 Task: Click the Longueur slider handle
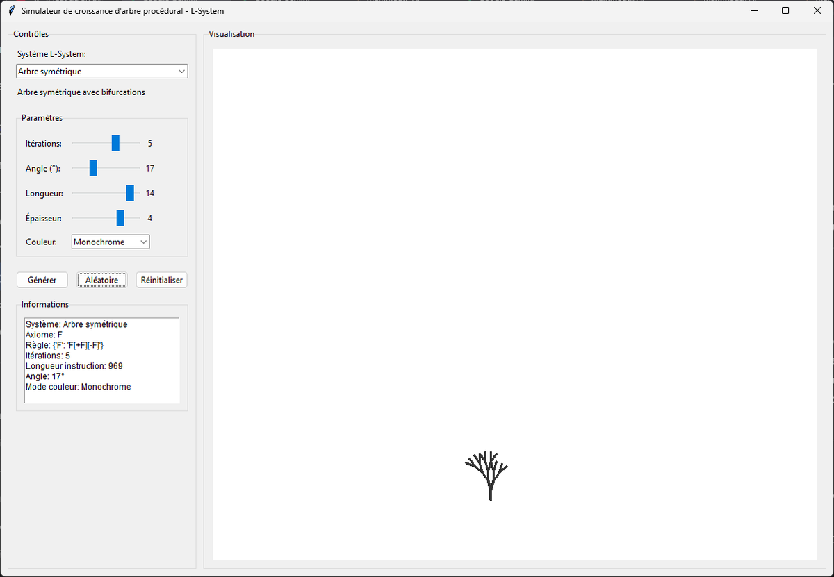(131, 193)
